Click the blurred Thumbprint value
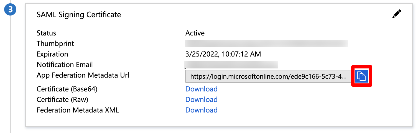 tap(266, 44)
